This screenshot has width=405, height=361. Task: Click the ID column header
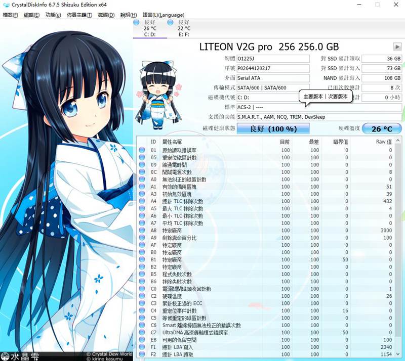153,142
